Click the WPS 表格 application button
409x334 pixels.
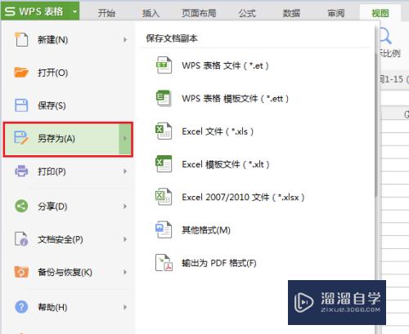tap(40, 11)
